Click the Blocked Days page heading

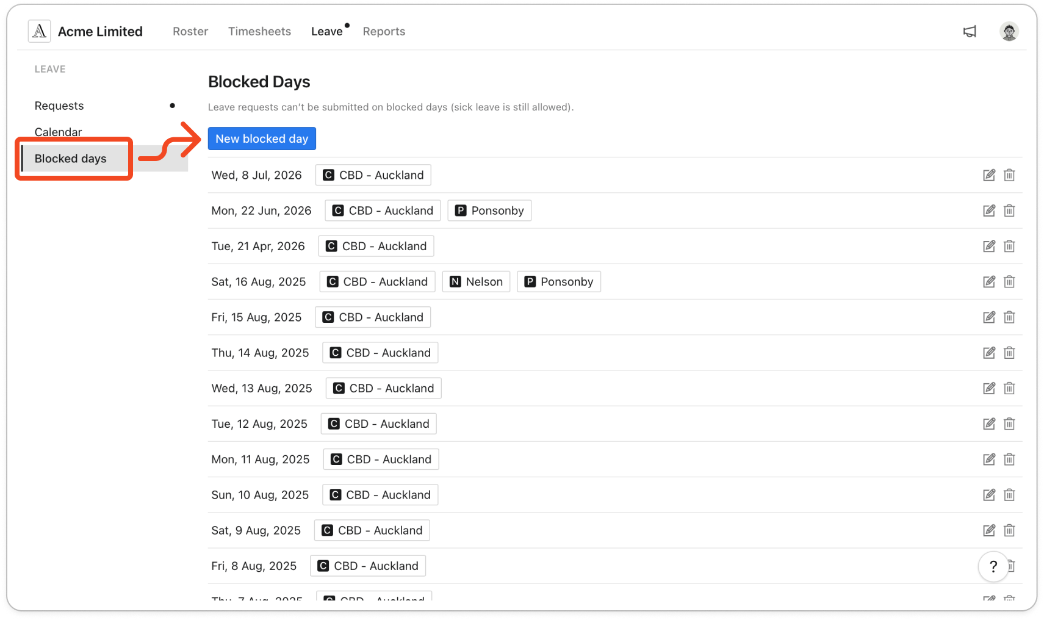tap(259, 82)
